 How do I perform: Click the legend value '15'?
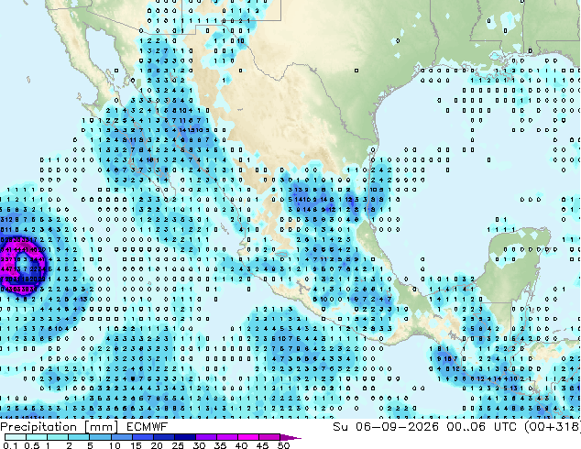pos(136,445)
